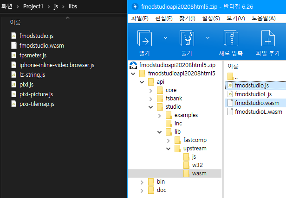The image size is (286, 198).
Task: Select the lib folder in tree
Action: pyautogui.click(x=177, y=132)
